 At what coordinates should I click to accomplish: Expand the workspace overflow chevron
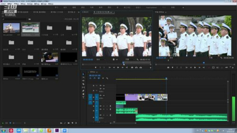183,7
